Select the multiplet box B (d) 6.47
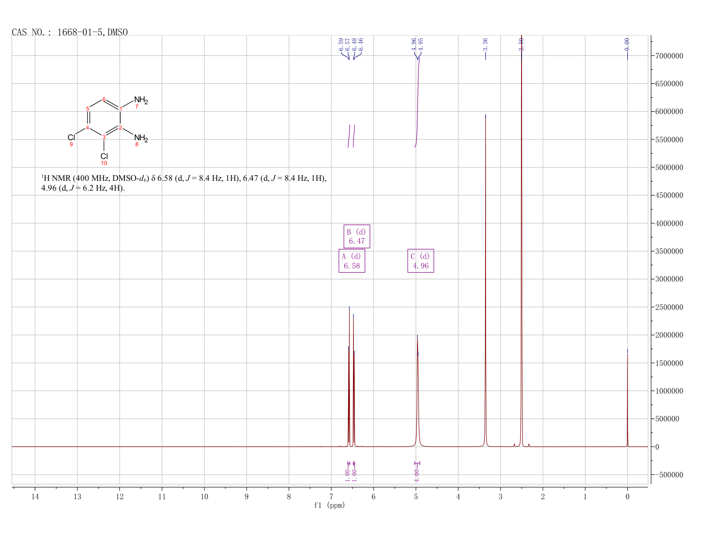This screenshot has height=545, width=706. click(357, 236)
